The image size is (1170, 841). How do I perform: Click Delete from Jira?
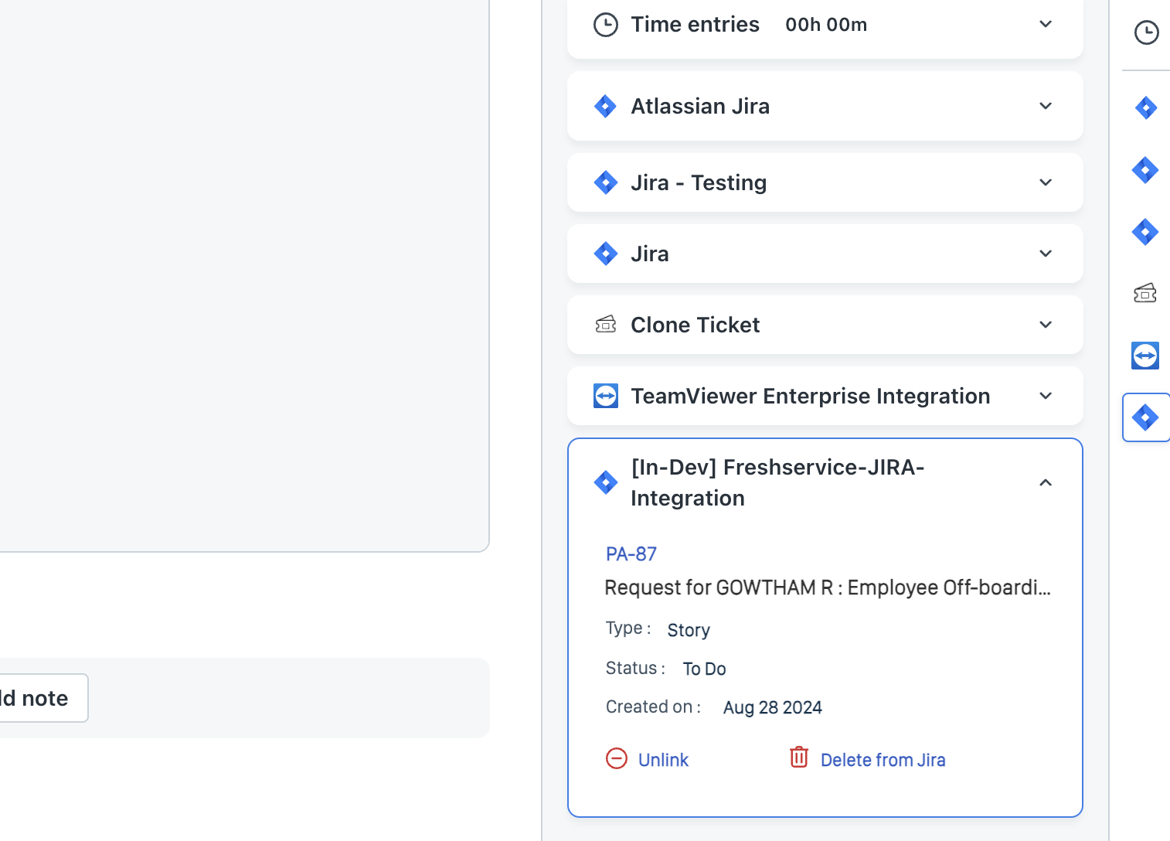coord(883,760)
